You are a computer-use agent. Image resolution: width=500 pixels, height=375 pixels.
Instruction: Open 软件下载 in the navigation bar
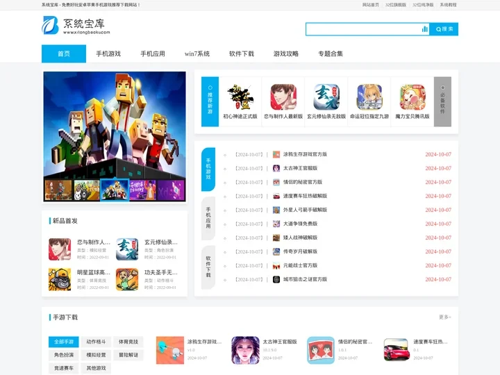point(242,53)
